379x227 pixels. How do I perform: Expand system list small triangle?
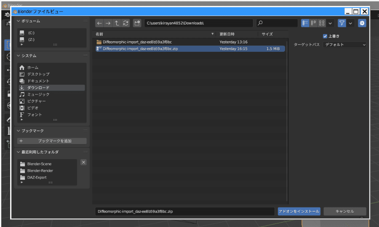click(x=22, y=120)
